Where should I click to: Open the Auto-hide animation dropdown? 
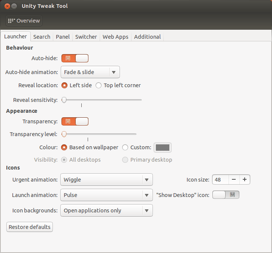[x=90, y=72]
